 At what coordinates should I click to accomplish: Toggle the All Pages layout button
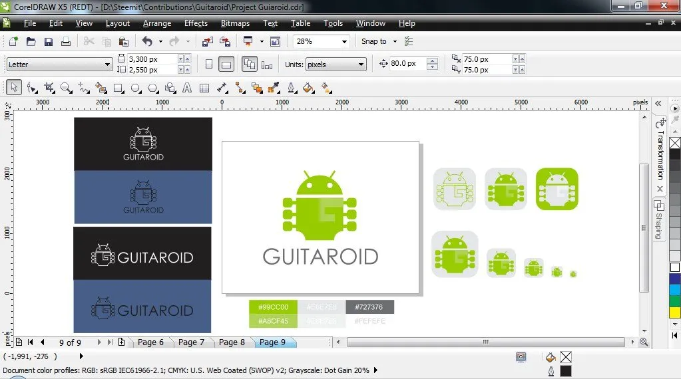[x=249, y=64]
